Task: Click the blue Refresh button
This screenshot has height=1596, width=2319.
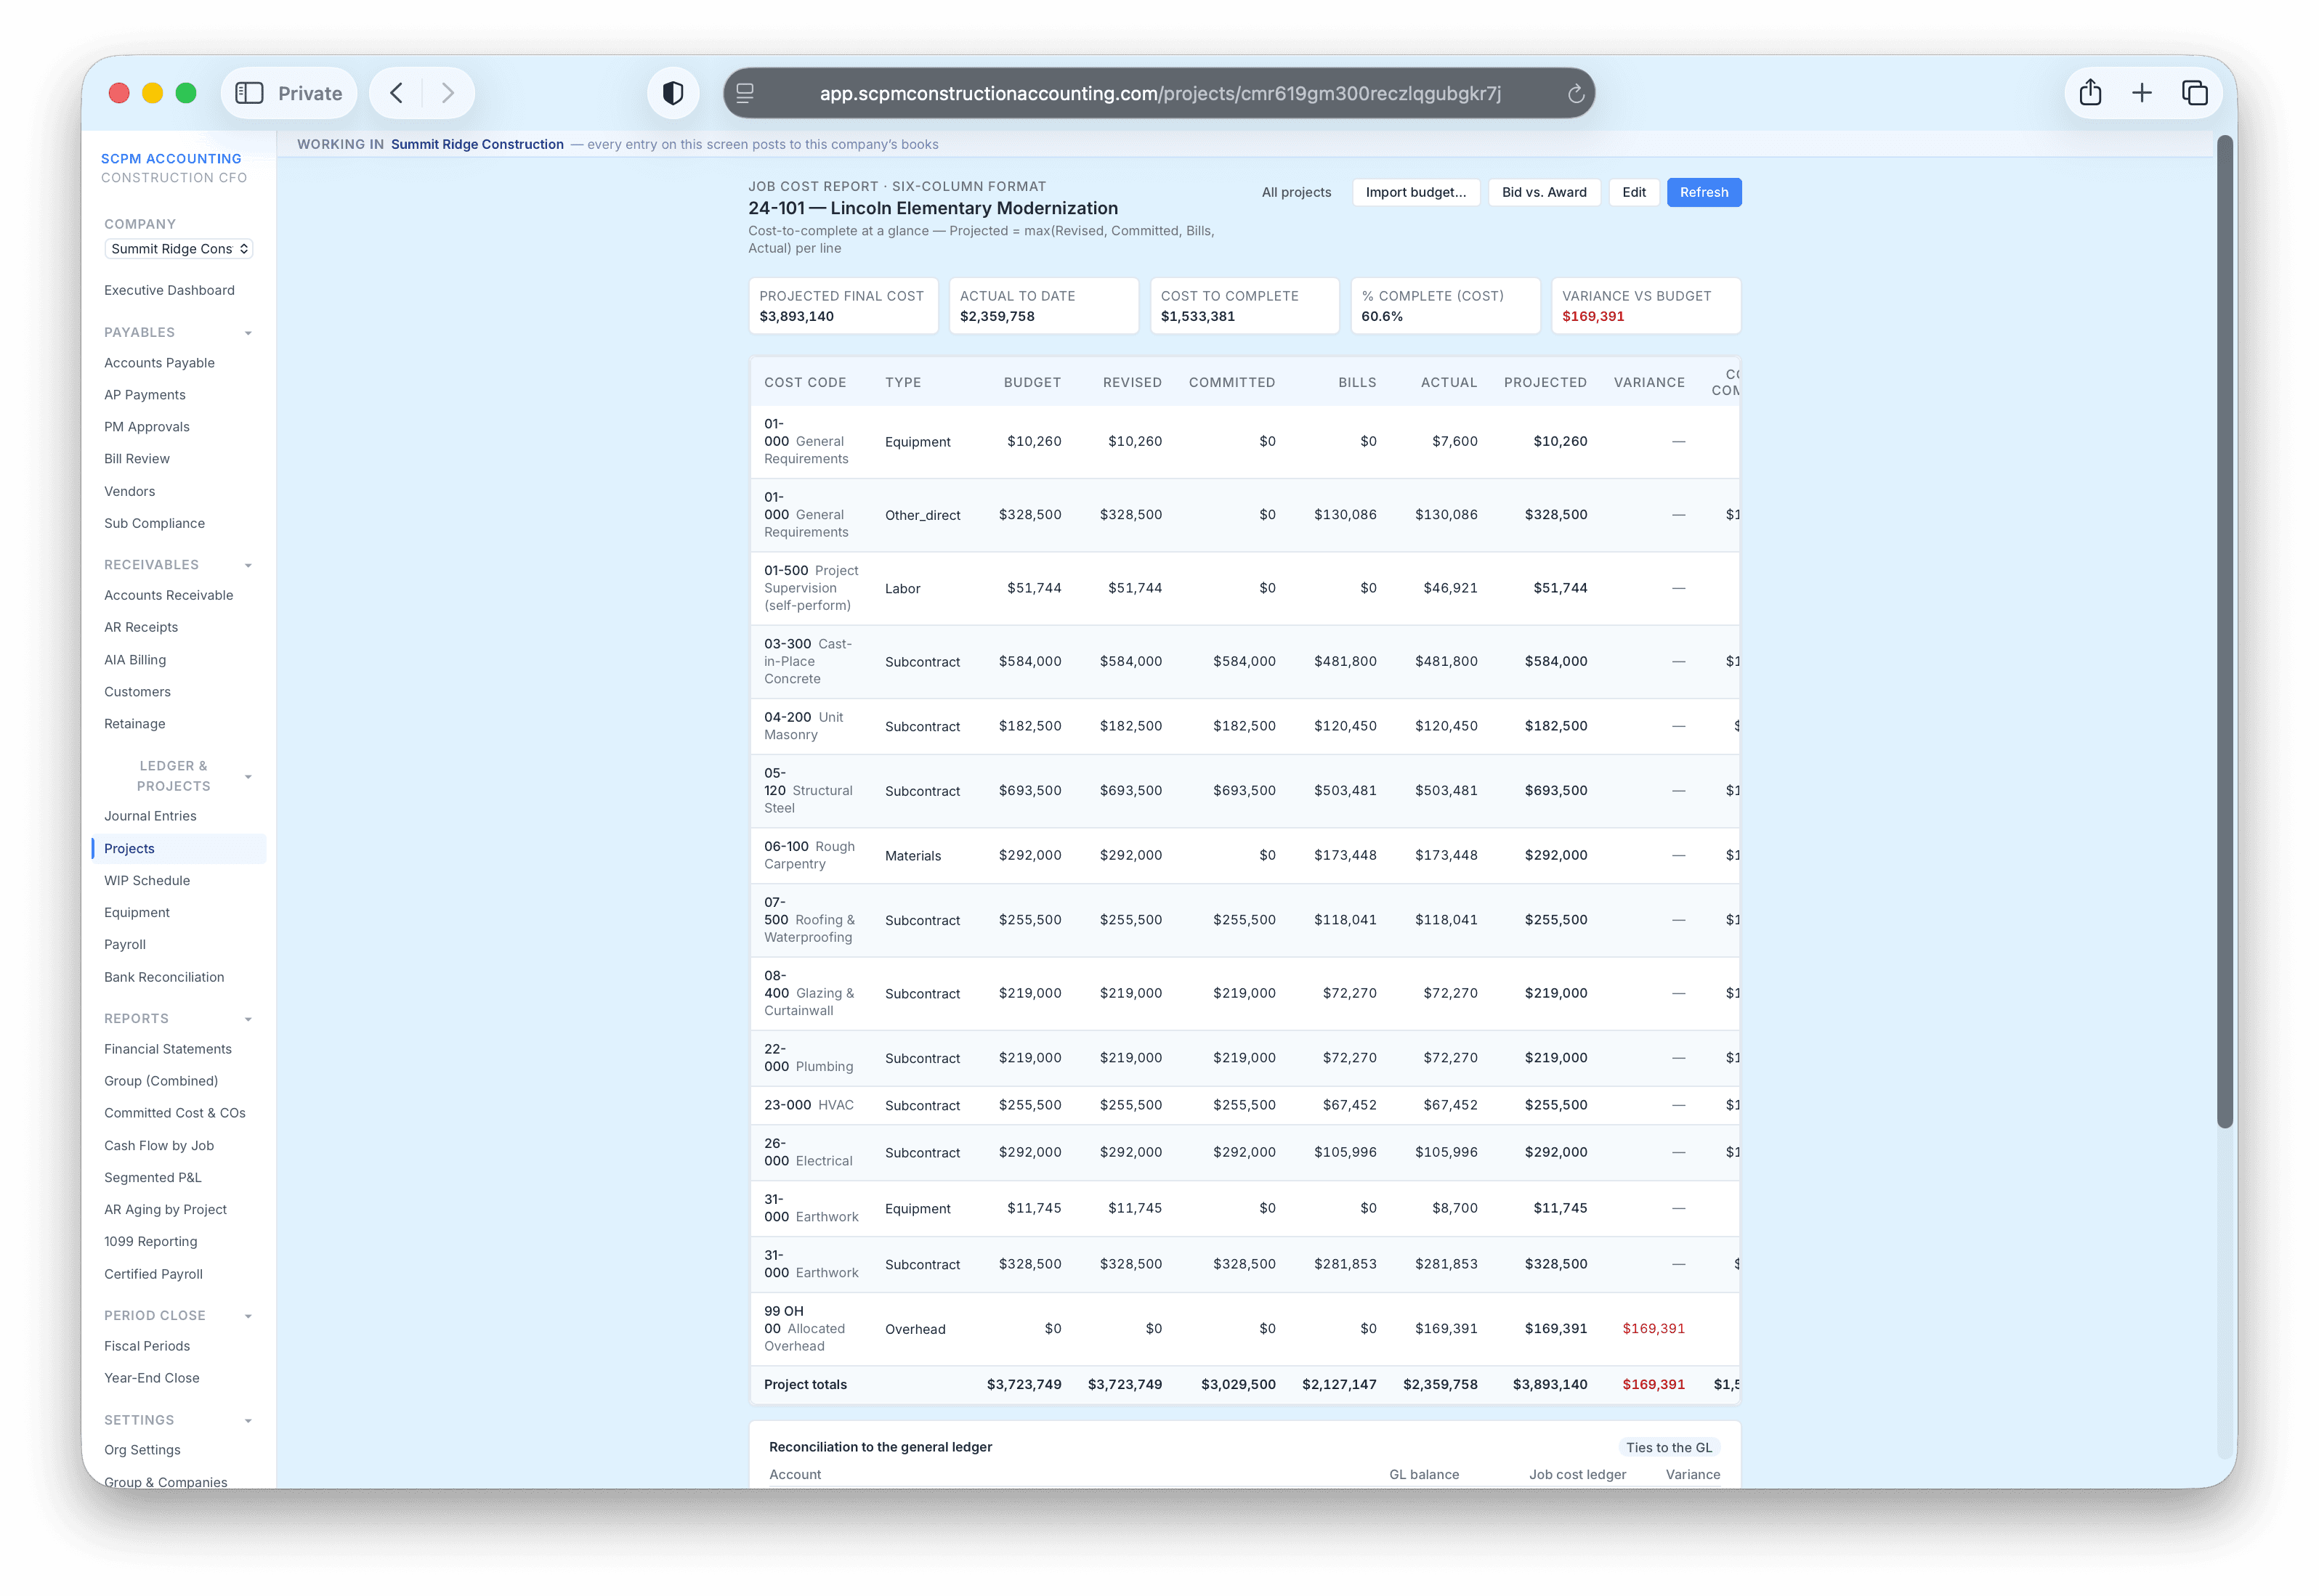Action: point(1704,192)
